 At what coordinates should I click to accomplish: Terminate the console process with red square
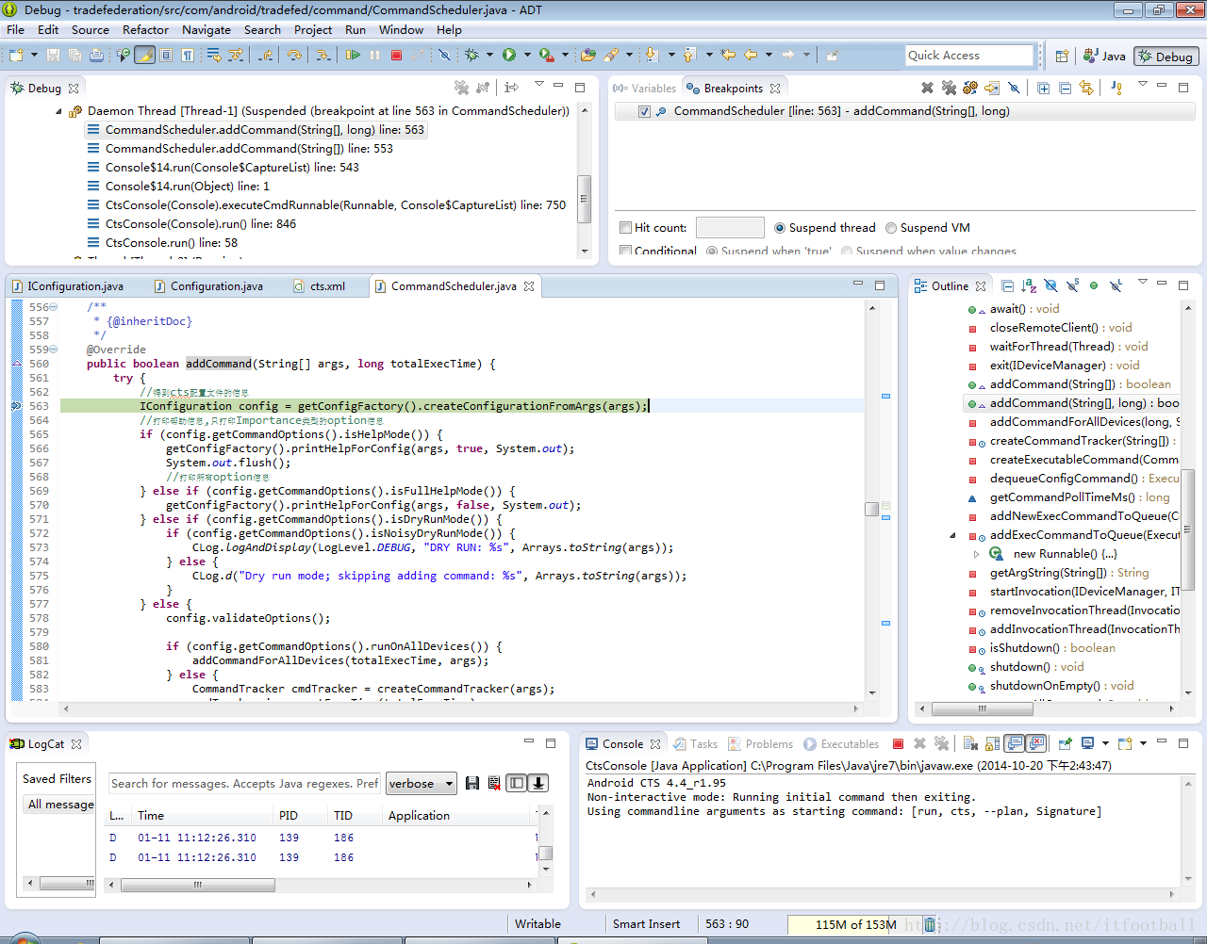tap(898, 744)
